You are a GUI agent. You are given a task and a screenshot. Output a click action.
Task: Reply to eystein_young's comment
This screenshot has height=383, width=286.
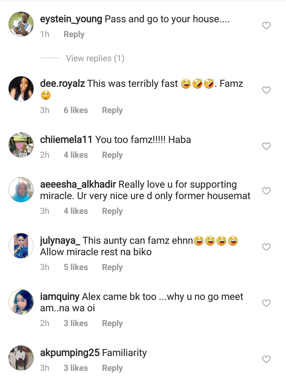tap(74, 34)
